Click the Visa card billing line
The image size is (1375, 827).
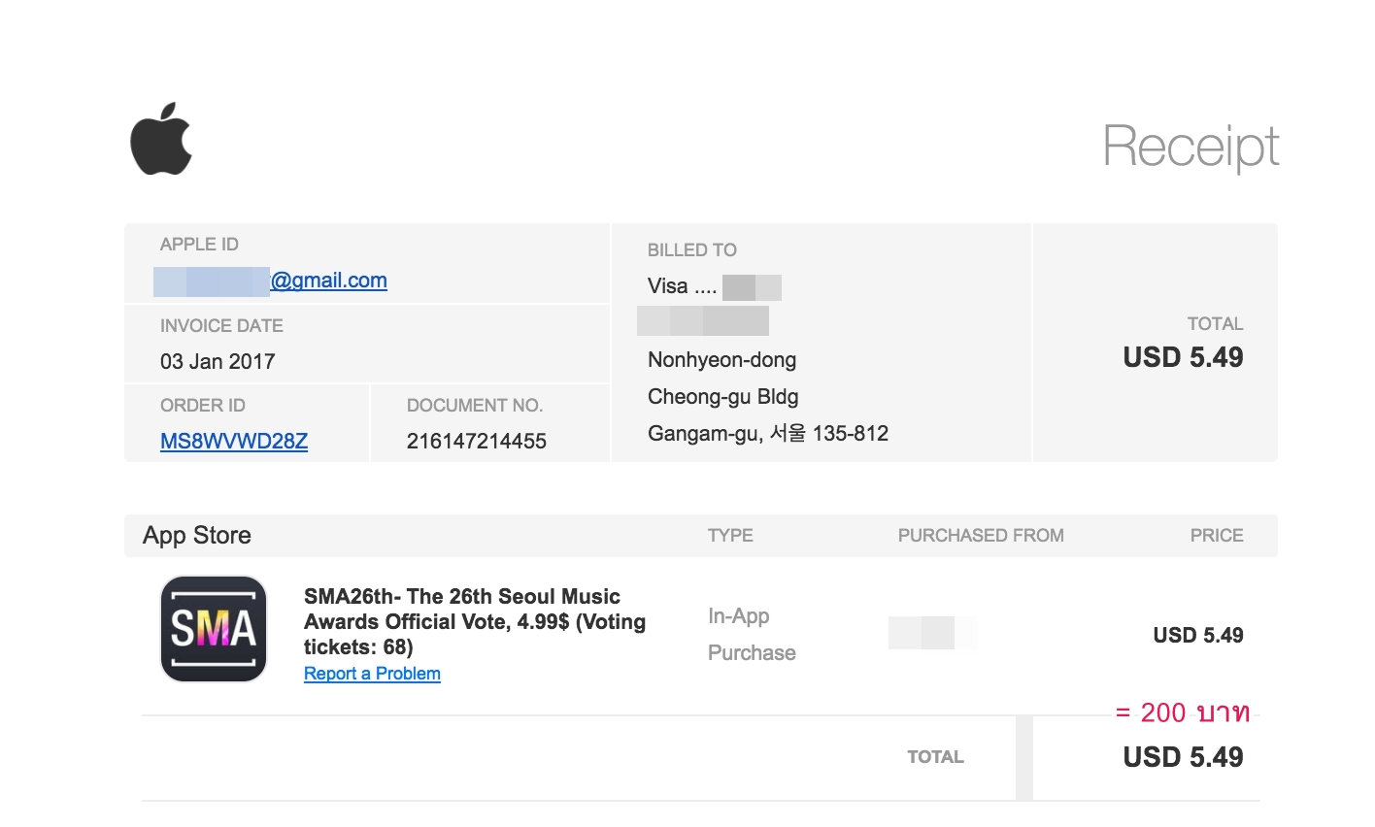pos(715,286)
